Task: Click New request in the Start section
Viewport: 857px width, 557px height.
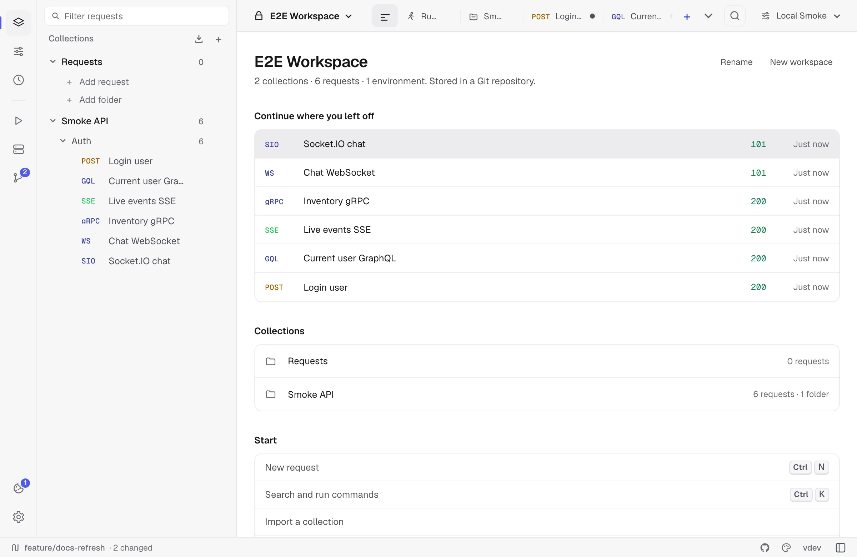Action: [x=547, y=467]
